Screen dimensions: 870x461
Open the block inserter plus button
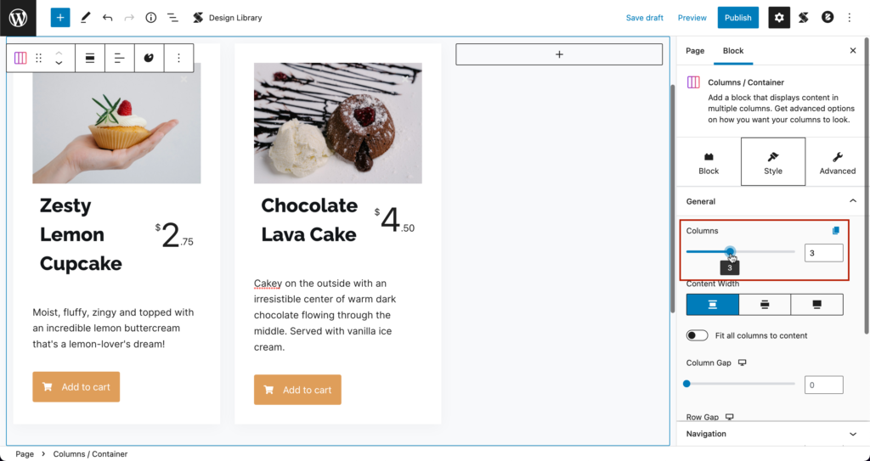click(60, 18)
